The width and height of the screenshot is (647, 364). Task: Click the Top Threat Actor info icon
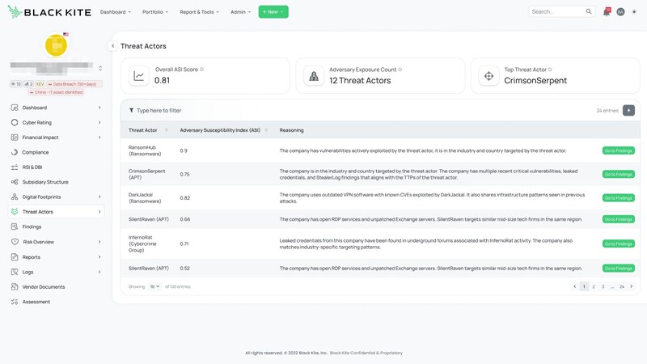click(x=550, y=70)
